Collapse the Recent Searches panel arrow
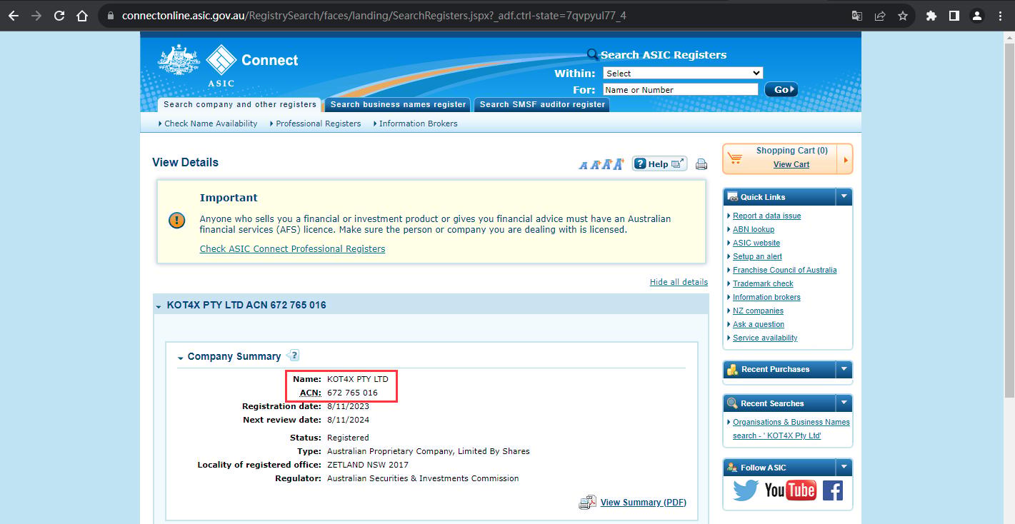The width and height of the screenshot is (1015, 524). [x=844, y=403]
